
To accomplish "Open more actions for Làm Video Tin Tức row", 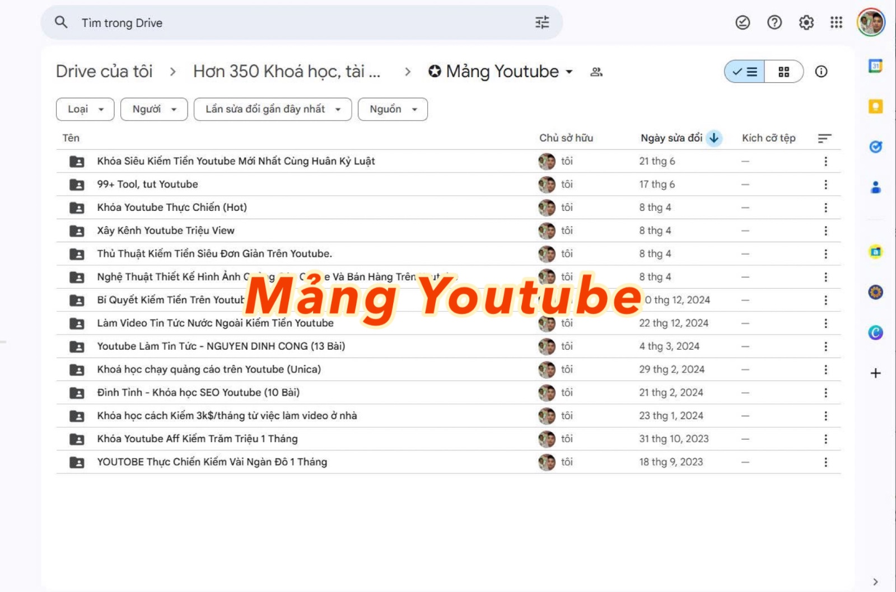I will 825,323.
